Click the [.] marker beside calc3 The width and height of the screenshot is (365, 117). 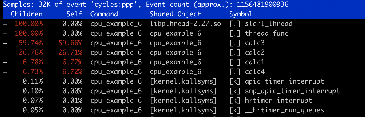pos(235,43)
